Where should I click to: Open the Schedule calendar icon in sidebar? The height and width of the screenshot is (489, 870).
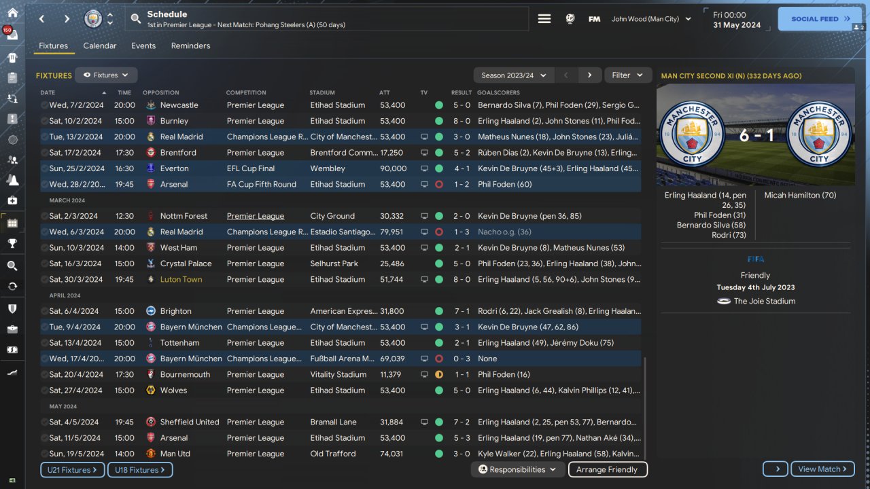point(12,223)
